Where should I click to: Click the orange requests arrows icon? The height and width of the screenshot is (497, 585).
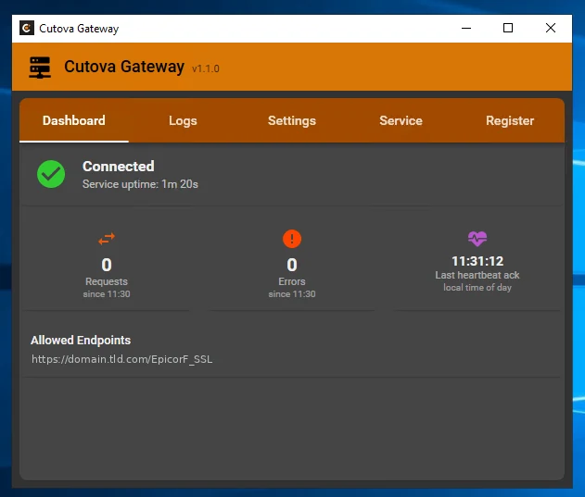coord(107,239)
